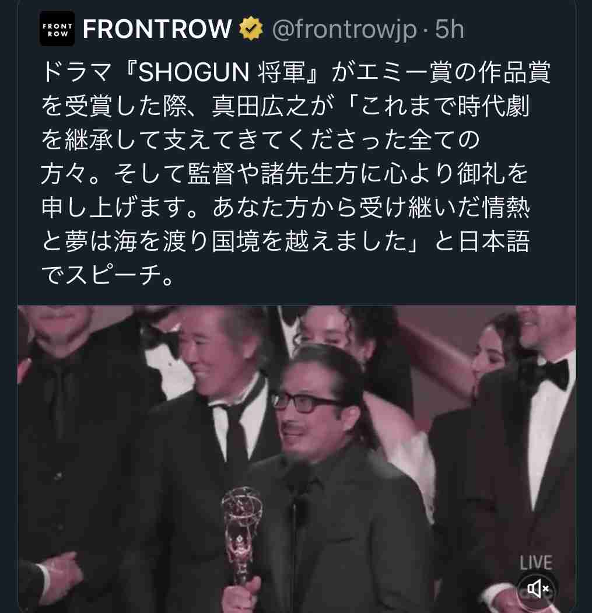
Task: Play the Emmy acceptance speech video
Action: [296, 459]
